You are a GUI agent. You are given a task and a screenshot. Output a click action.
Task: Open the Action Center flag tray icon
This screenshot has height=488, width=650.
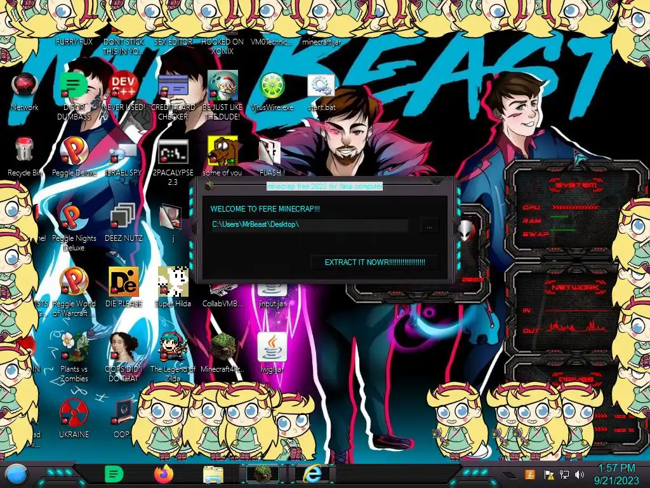pos(548,474)
